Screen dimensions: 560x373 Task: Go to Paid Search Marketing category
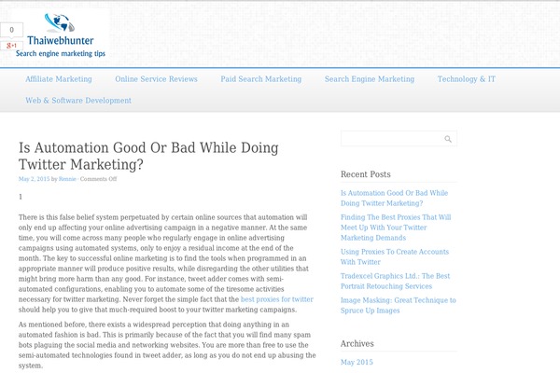(261, 79)
